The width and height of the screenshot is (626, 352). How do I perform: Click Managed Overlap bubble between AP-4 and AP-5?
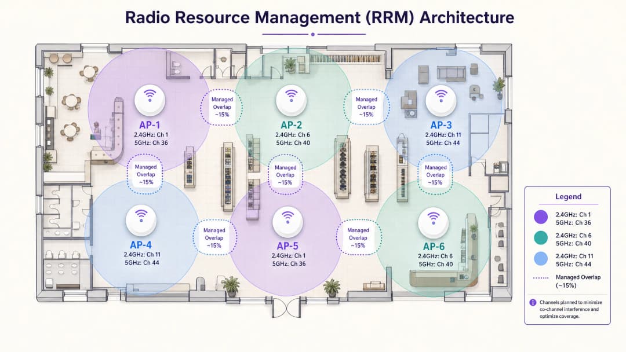[x=214, y=237]
